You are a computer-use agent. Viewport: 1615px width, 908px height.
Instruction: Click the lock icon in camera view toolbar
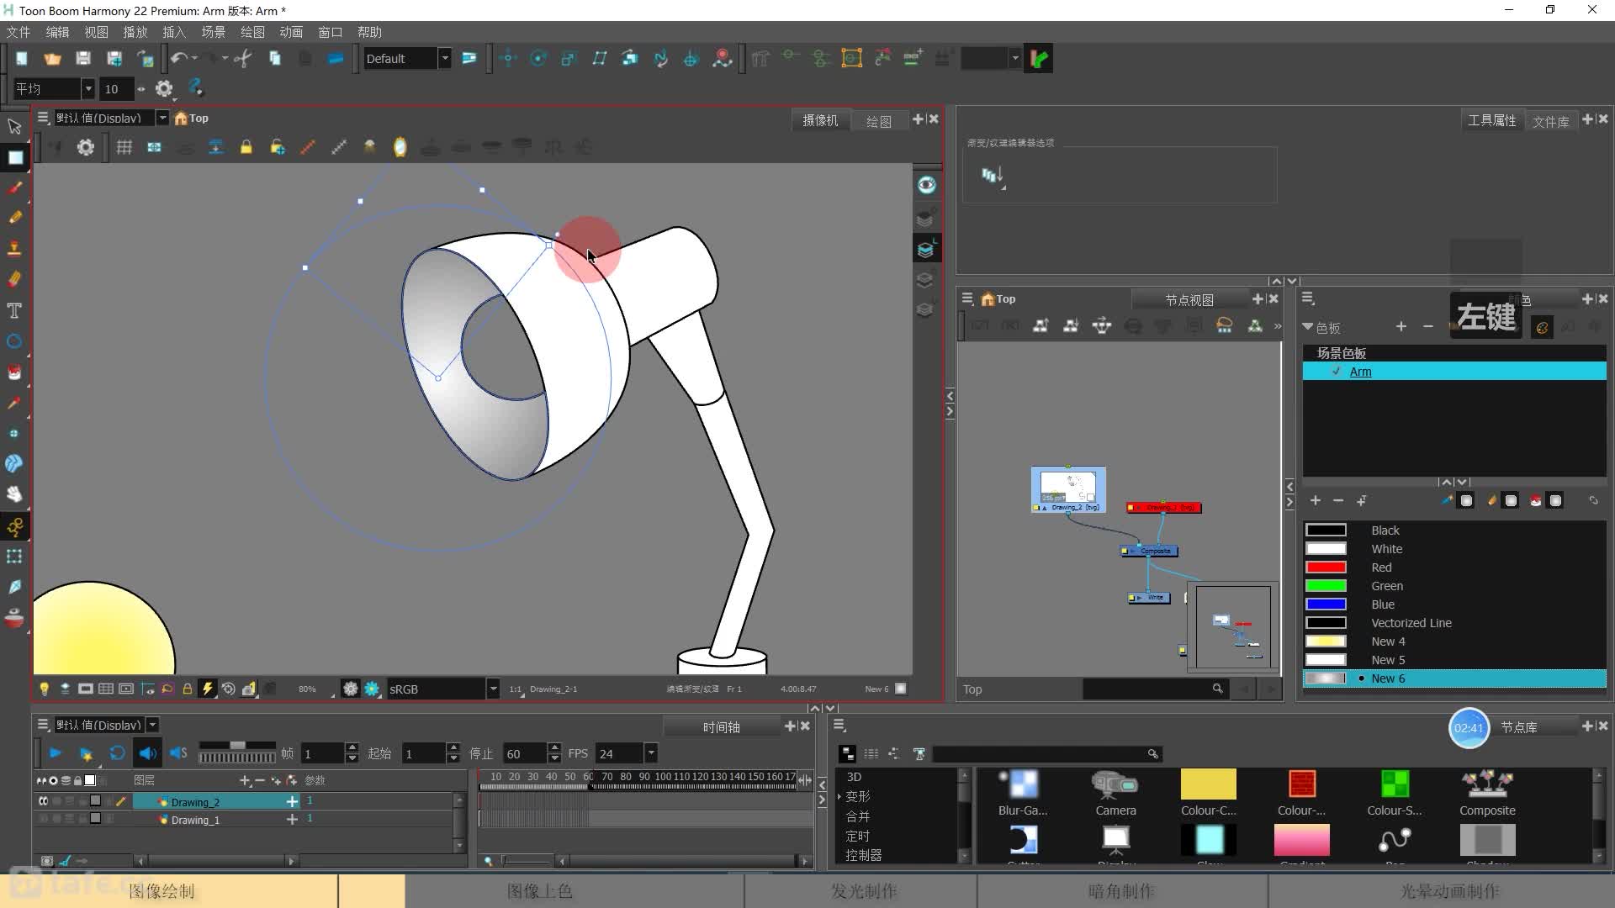[x=246, y=147]
